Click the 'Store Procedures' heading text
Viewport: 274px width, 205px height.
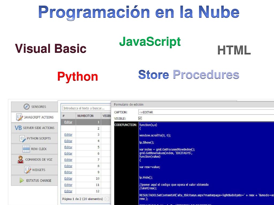point(189,75)
